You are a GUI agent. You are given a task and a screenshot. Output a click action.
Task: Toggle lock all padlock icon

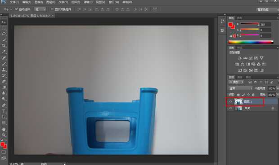coord(253,95)
